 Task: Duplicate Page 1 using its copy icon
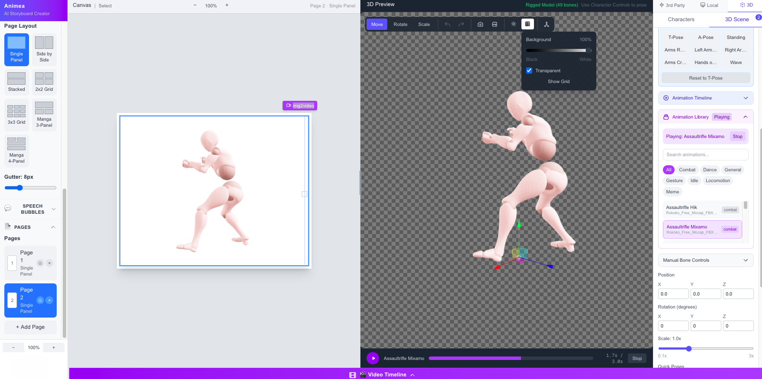click(x=40, y=263)
